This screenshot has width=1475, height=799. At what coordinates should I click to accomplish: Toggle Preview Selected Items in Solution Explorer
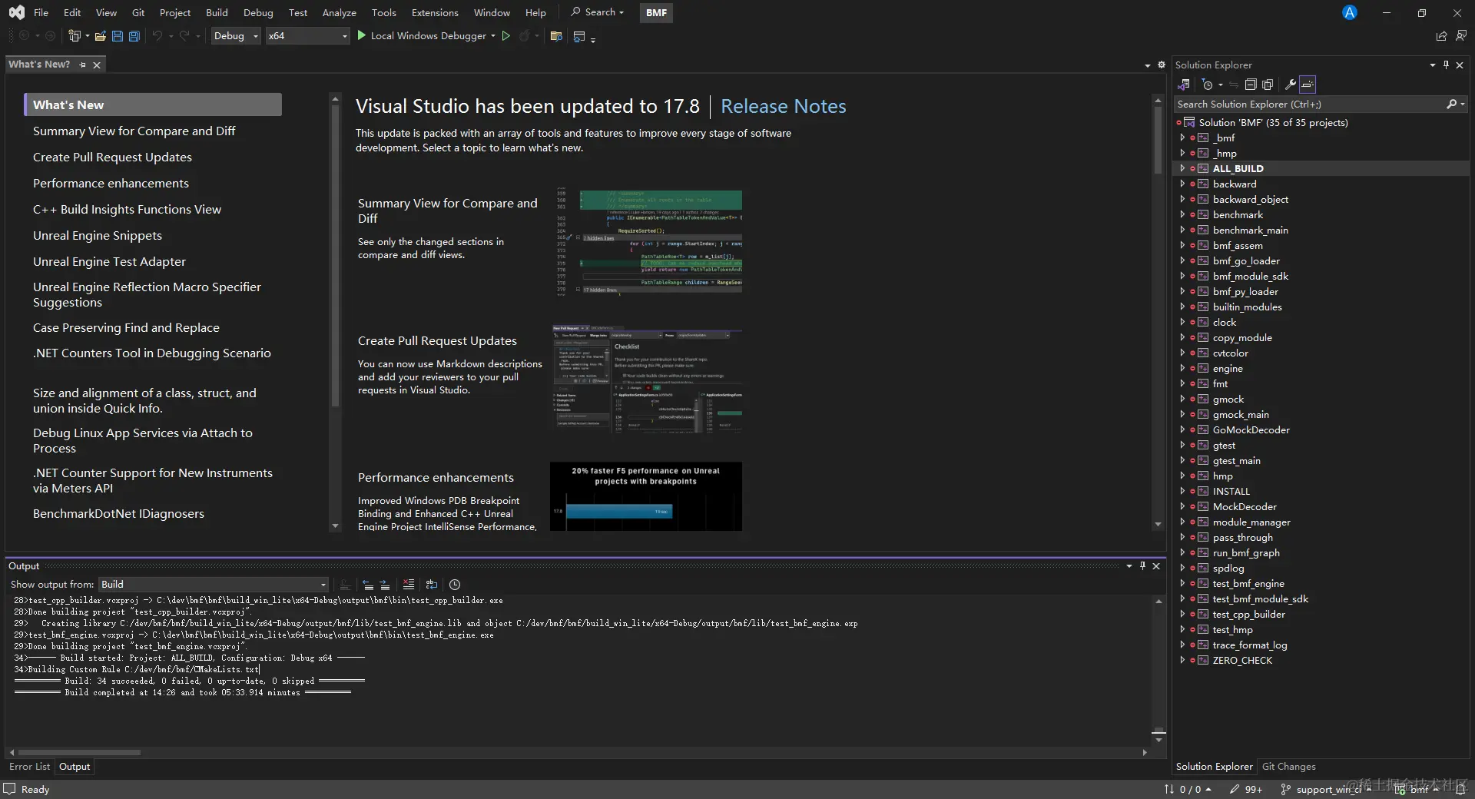pyautogui.click(x=1308, y=85)
